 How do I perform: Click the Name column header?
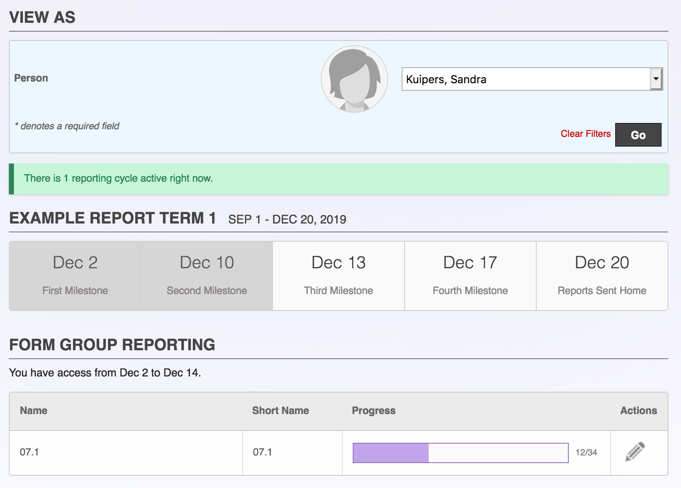coord(34,411)
